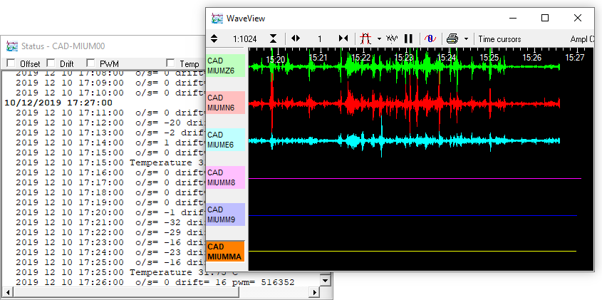This screenshot has width=602, height=300.
Task: Click the 1:1024 amplitude scale value
Action: (244, 39)
